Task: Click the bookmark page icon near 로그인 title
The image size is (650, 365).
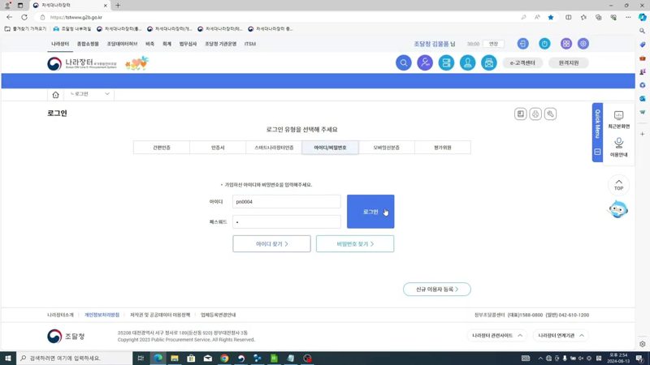Action: (521, 114)
